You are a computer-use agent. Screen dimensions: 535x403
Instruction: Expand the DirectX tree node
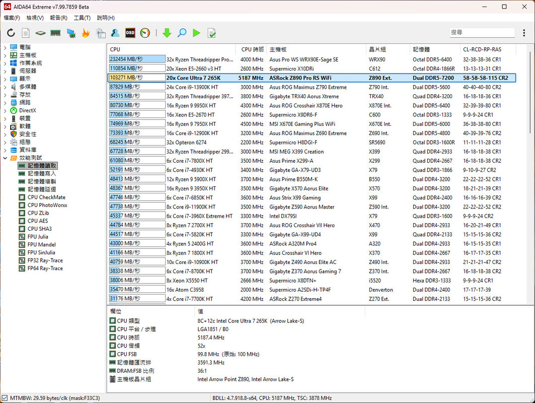[5, 110]
